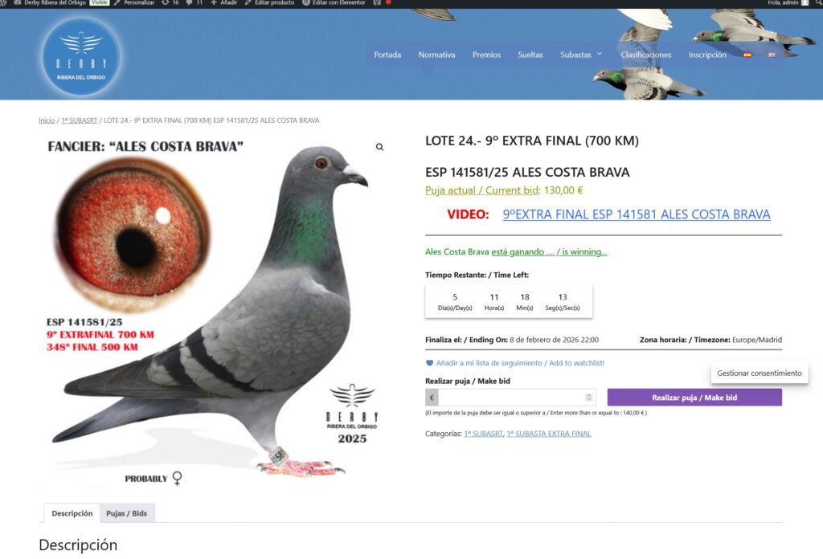Screen dimensions: 823x559
Task: Open the Clasificaciones menu item
Action: click(x=646, y=55)
